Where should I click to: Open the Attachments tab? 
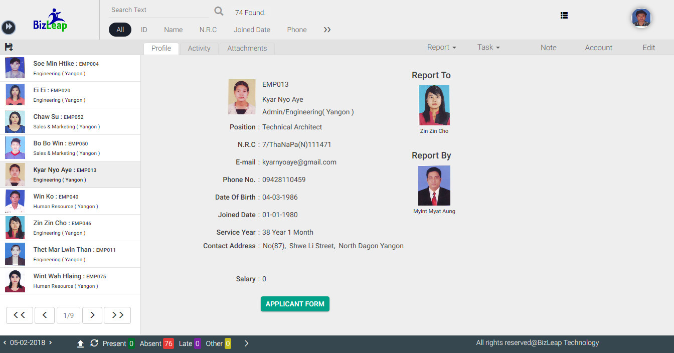click(x=247, y=48)
